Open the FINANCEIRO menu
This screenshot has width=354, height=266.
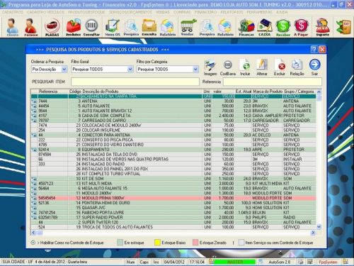tap(205, 12)
